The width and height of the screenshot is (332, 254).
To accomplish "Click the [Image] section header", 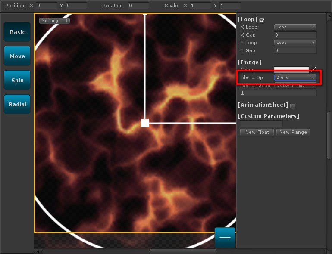I will tap(249, 62).
